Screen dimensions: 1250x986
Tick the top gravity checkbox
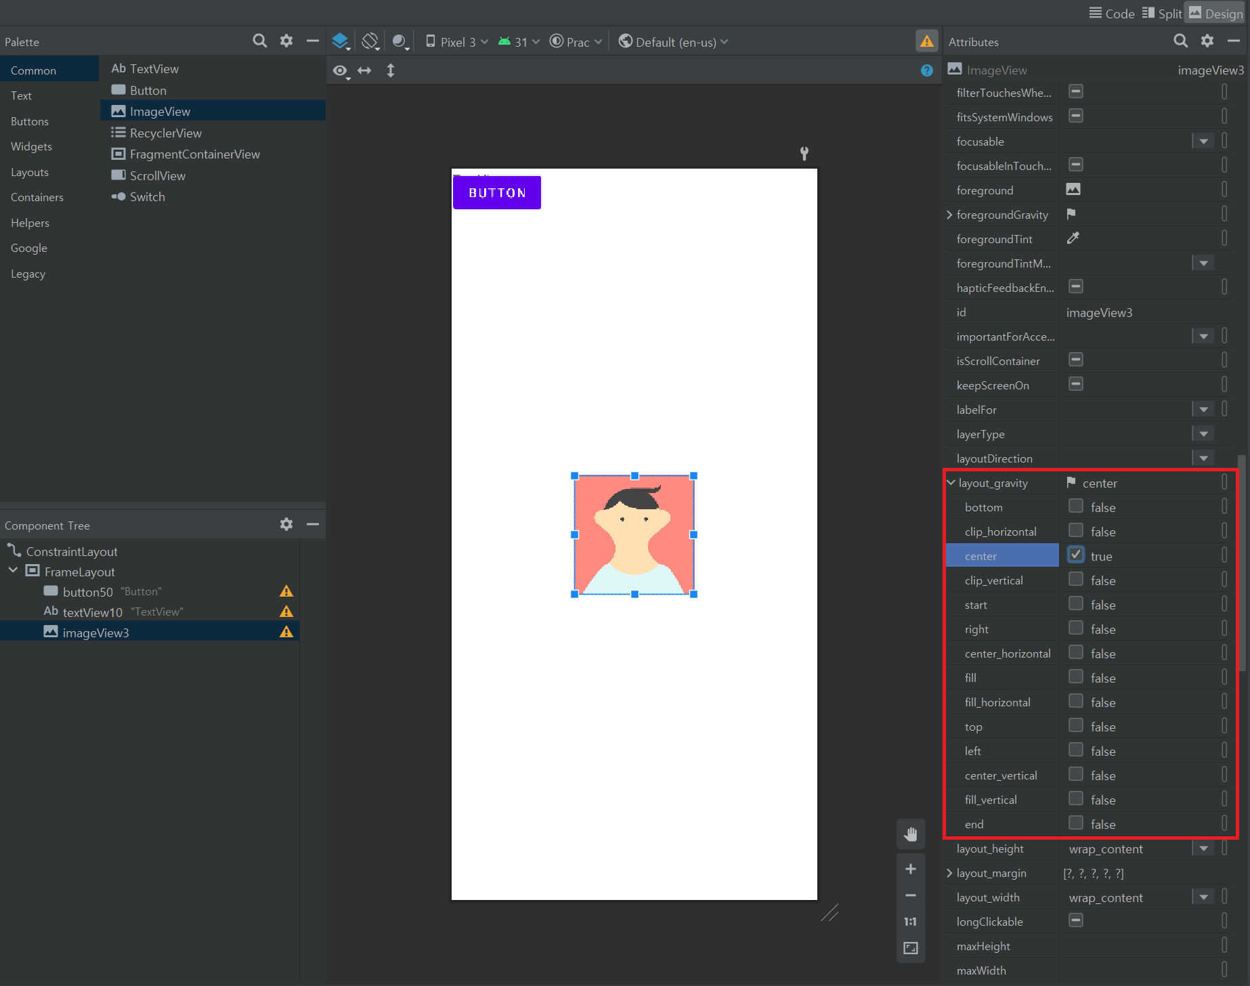point(1075,726)
